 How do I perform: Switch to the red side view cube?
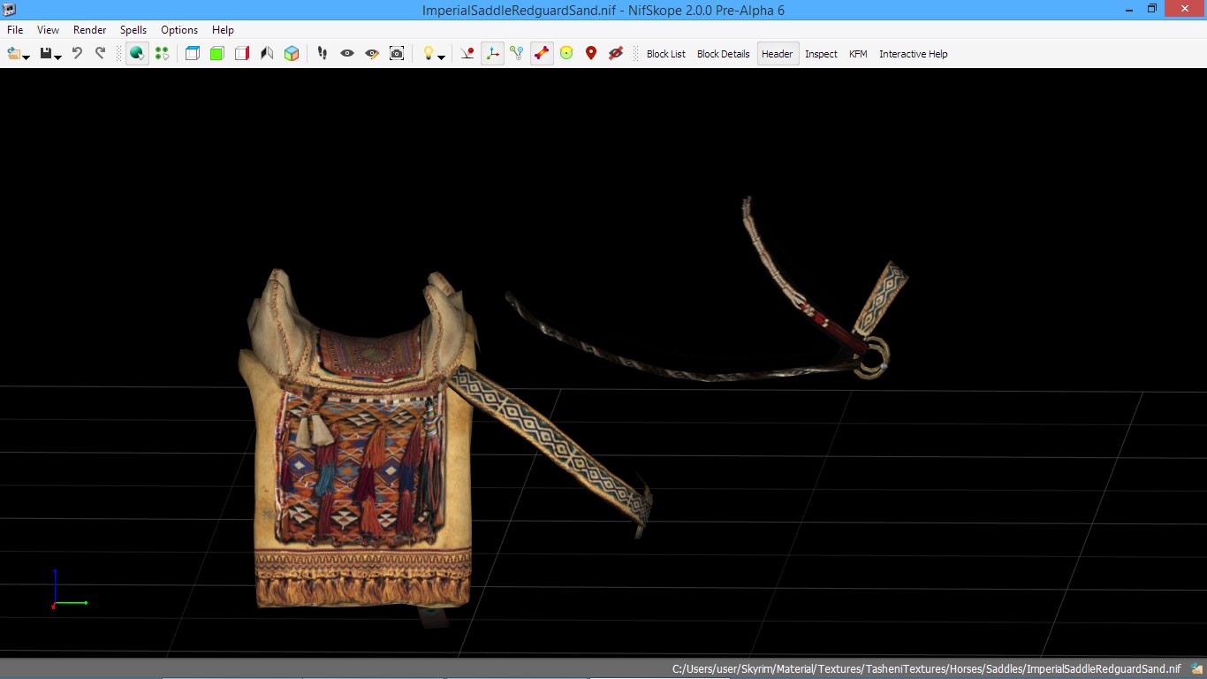[x=241, y=53]
